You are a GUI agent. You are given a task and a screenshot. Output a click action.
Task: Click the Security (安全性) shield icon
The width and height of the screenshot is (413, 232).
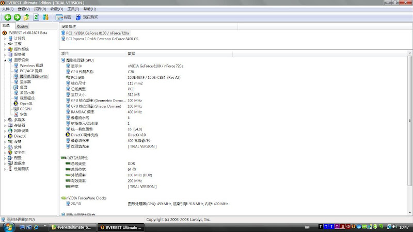pos(10,153)
